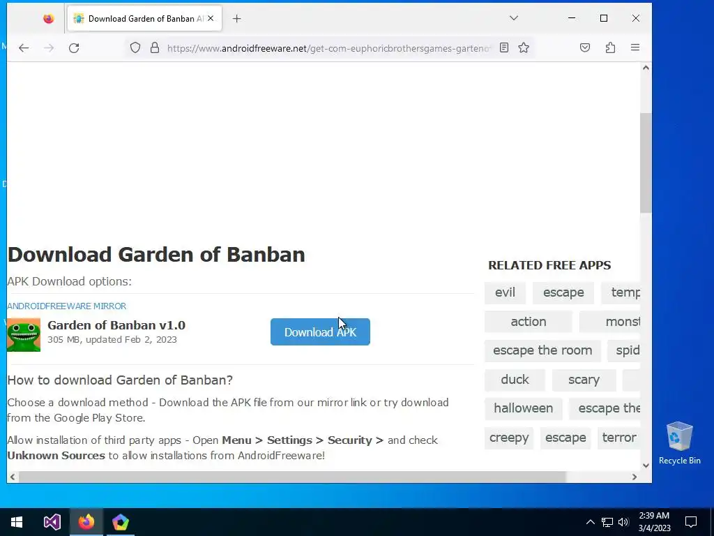
Task: Click the Download APK button
Action: [x=320, y=332]
